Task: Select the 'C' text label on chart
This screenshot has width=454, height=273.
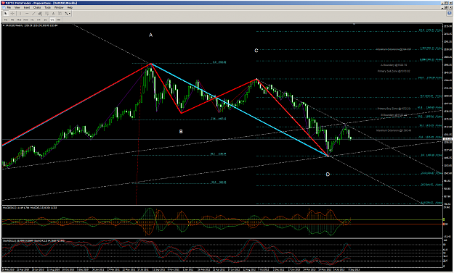Action: coord(256,51)
